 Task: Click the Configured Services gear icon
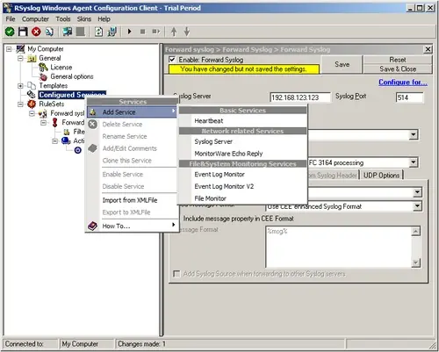[x=32, y=95]
